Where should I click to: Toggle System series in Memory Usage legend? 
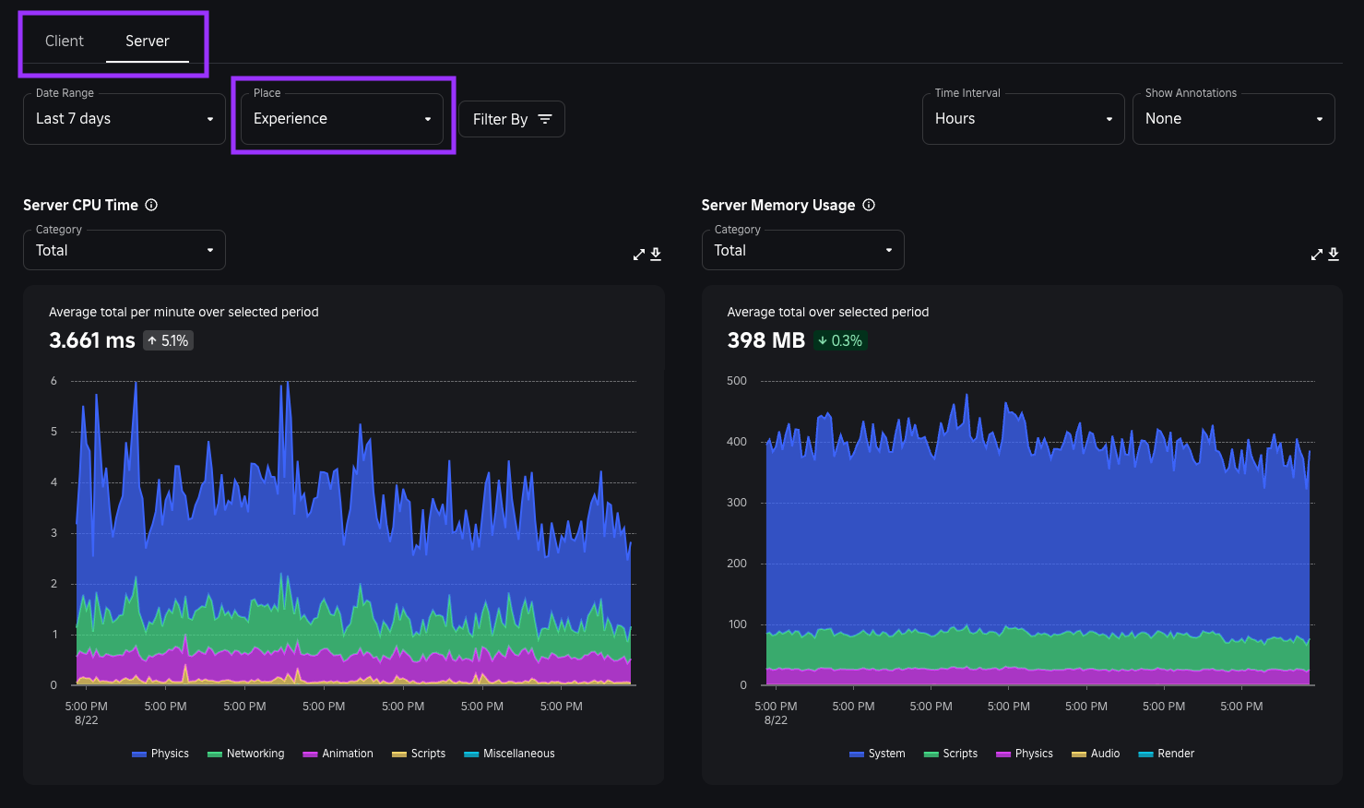(x=877, y=754)
